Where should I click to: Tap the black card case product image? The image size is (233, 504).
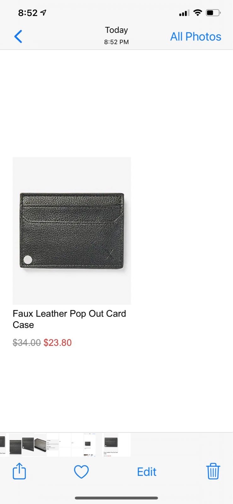click(x=72, y=231)
